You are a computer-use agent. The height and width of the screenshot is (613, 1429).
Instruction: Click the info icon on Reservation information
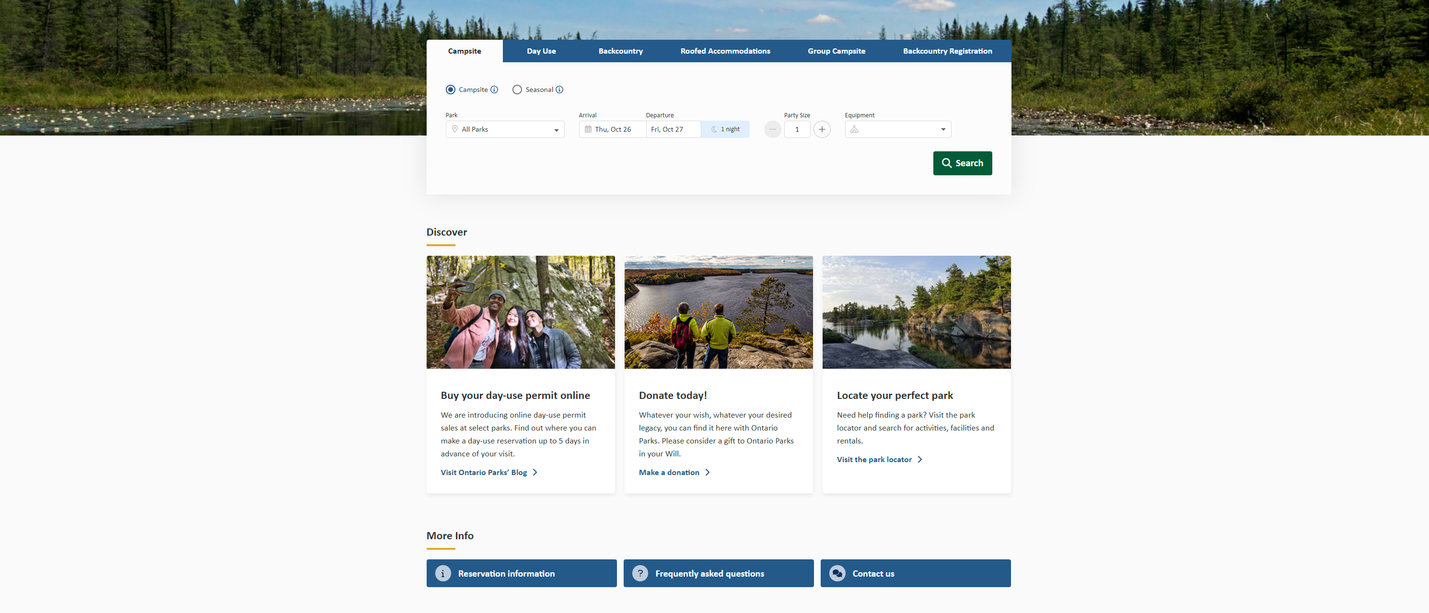pyautogui.click(x=442, y=574)
